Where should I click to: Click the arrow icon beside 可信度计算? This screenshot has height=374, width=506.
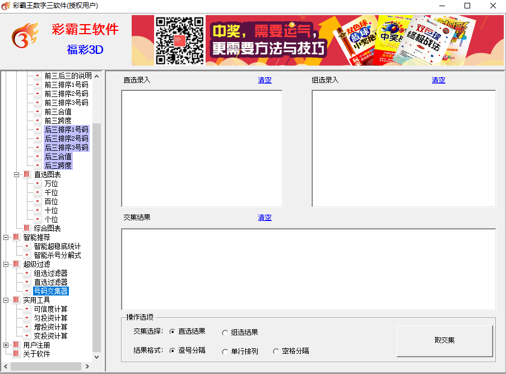(27, 309)
